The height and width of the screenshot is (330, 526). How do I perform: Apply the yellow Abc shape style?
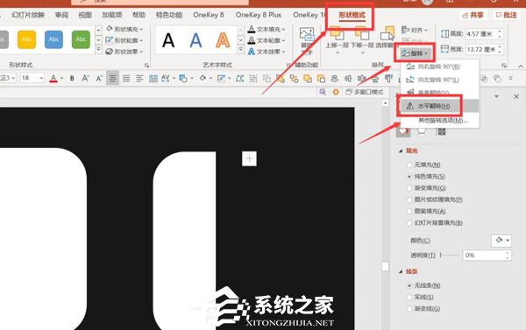coord(26,39)
